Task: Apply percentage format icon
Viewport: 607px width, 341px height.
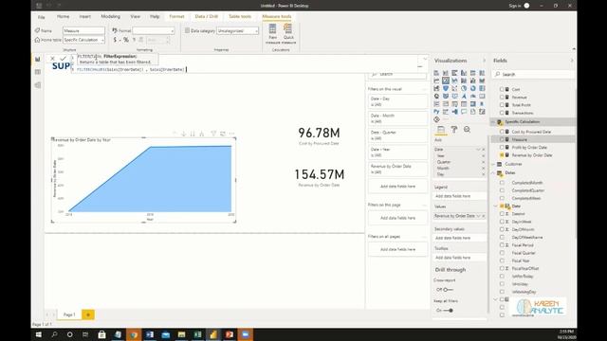Action: coord(126,40)
